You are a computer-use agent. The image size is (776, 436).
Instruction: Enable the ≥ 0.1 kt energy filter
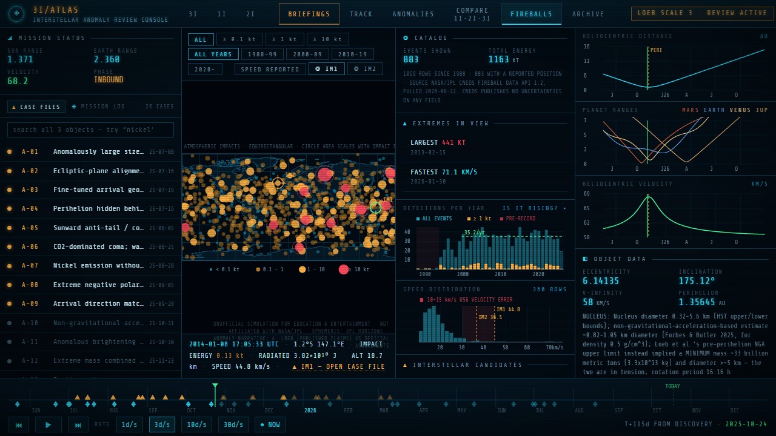[x=239, y=39]
